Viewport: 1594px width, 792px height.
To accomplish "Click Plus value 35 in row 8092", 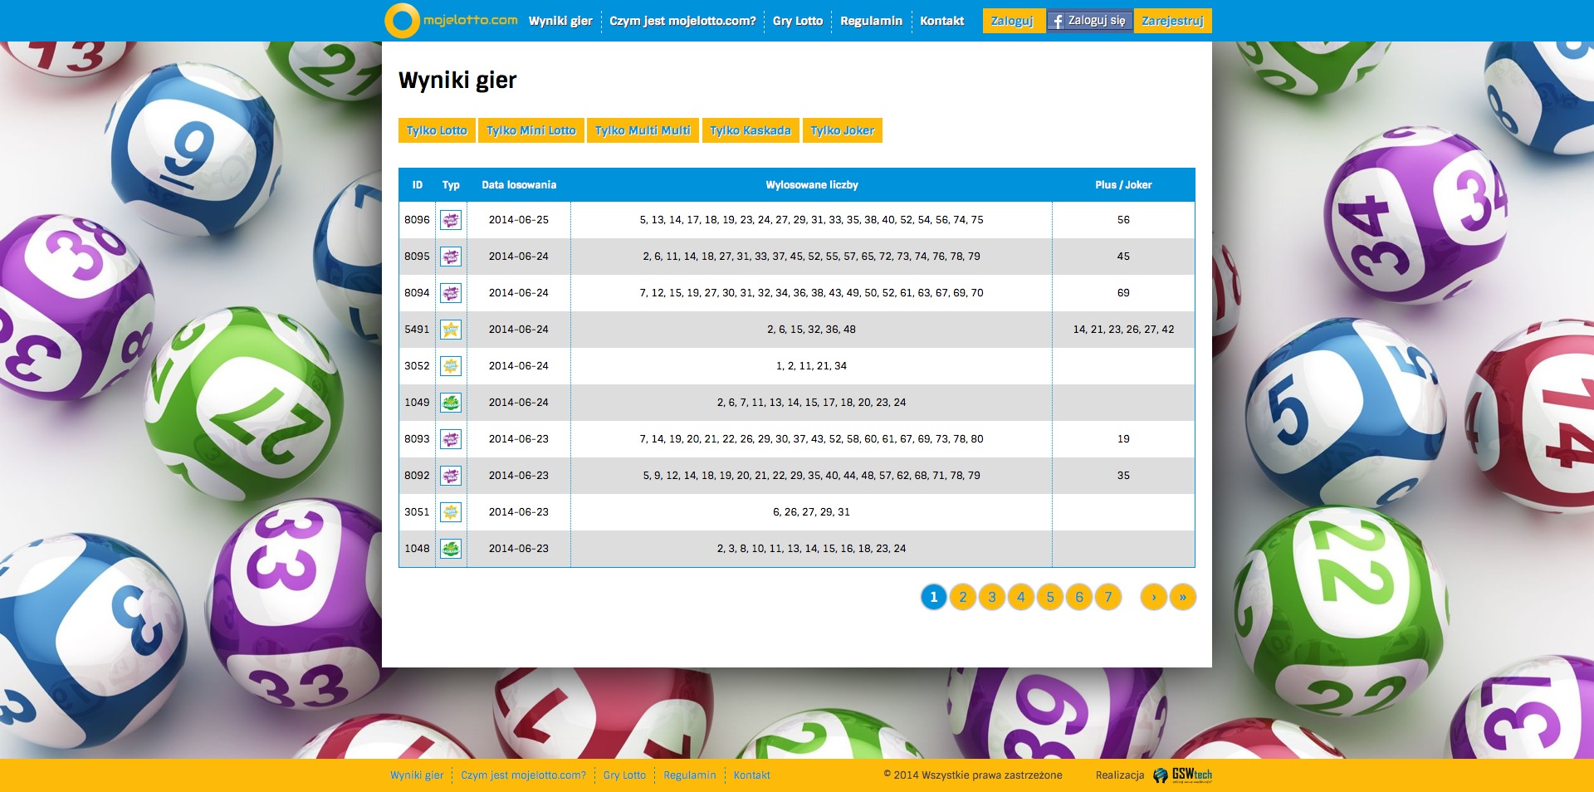I will pos(1123,476).
